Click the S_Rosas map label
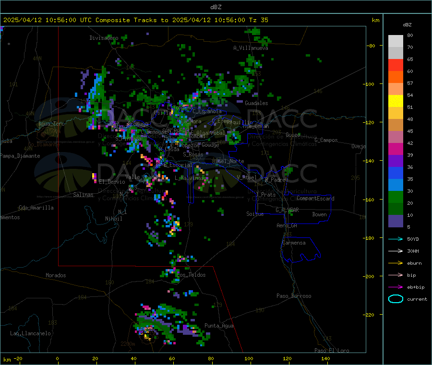This screenshot has width=432, height=365. click(193, 155)
